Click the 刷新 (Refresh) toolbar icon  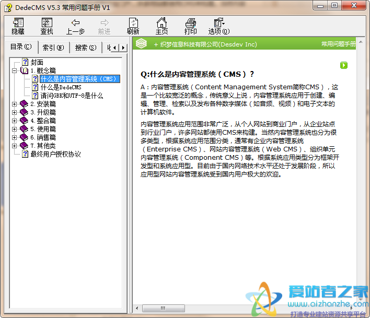133,26
